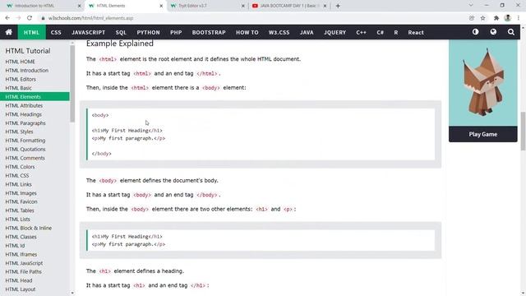The height and width of the screenshot is (296, 526).
Task: Open HTML Basic in sidebar
Action: point(18,88)
